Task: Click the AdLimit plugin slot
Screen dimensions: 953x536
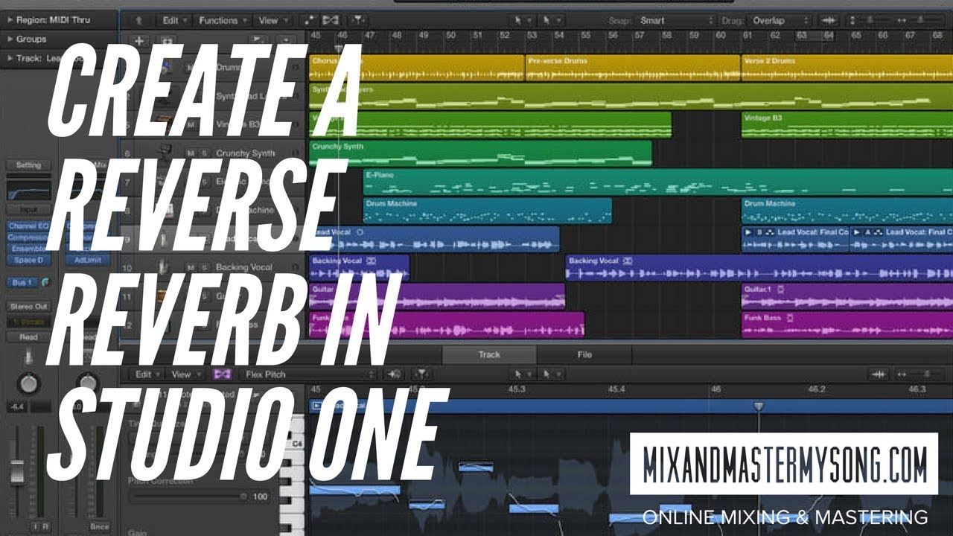Action: click(88, 260)
